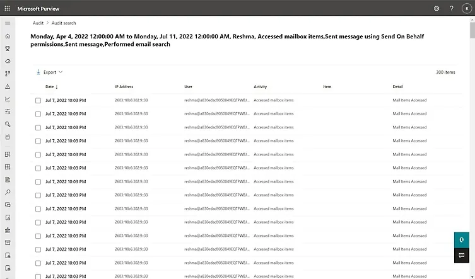Open the Data connectors branch icon
475x279 pixels.
pos(8,74)
